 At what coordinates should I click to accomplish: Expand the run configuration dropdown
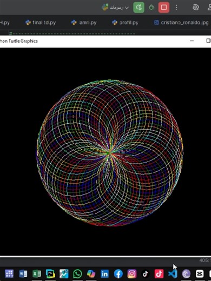[115, 8]
